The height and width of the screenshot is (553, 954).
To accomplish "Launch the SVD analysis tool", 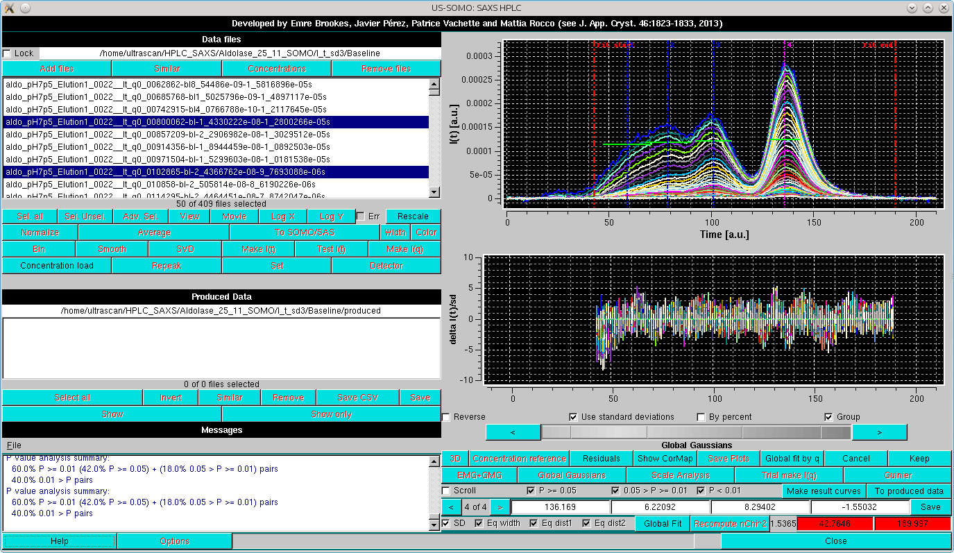I will coord(185,248).
